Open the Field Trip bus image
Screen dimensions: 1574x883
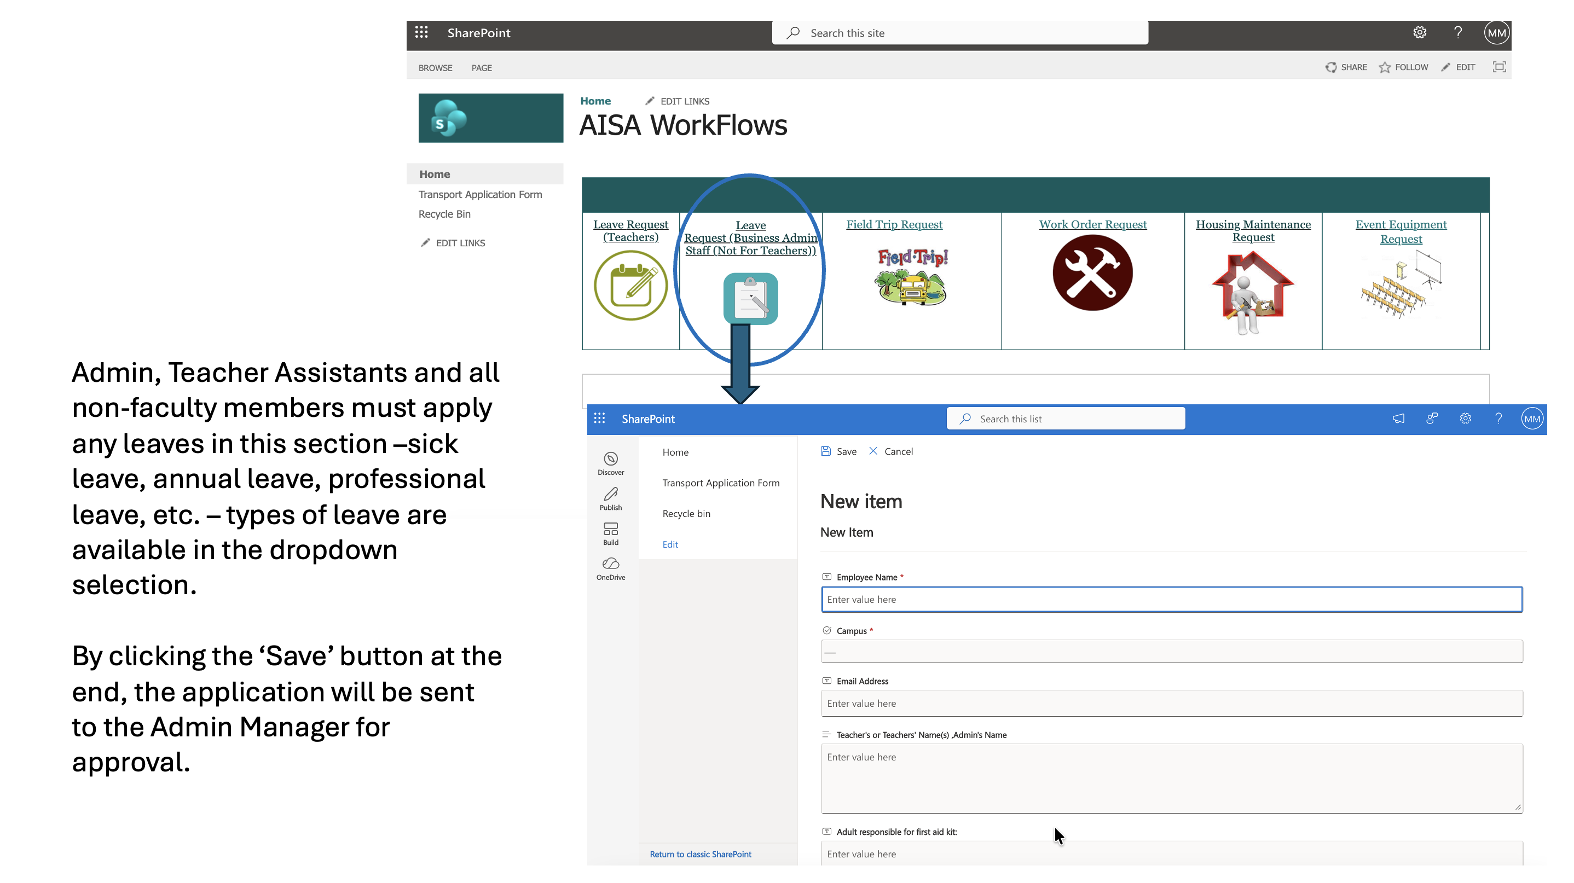tap(912, 277)
